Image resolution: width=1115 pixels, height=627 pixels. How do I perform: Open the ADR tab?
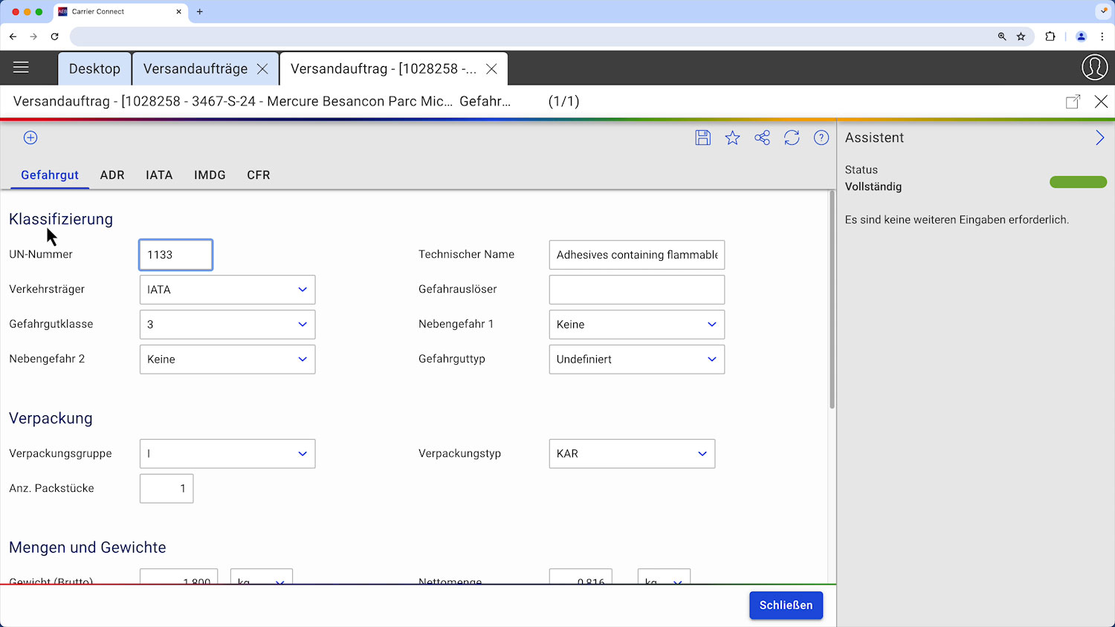coord(112,175)
